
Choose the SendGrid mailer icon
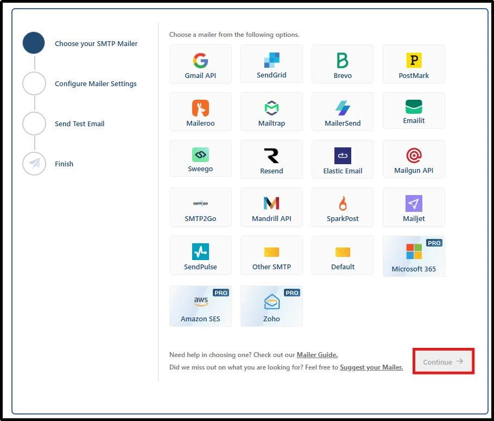(271, 60)
